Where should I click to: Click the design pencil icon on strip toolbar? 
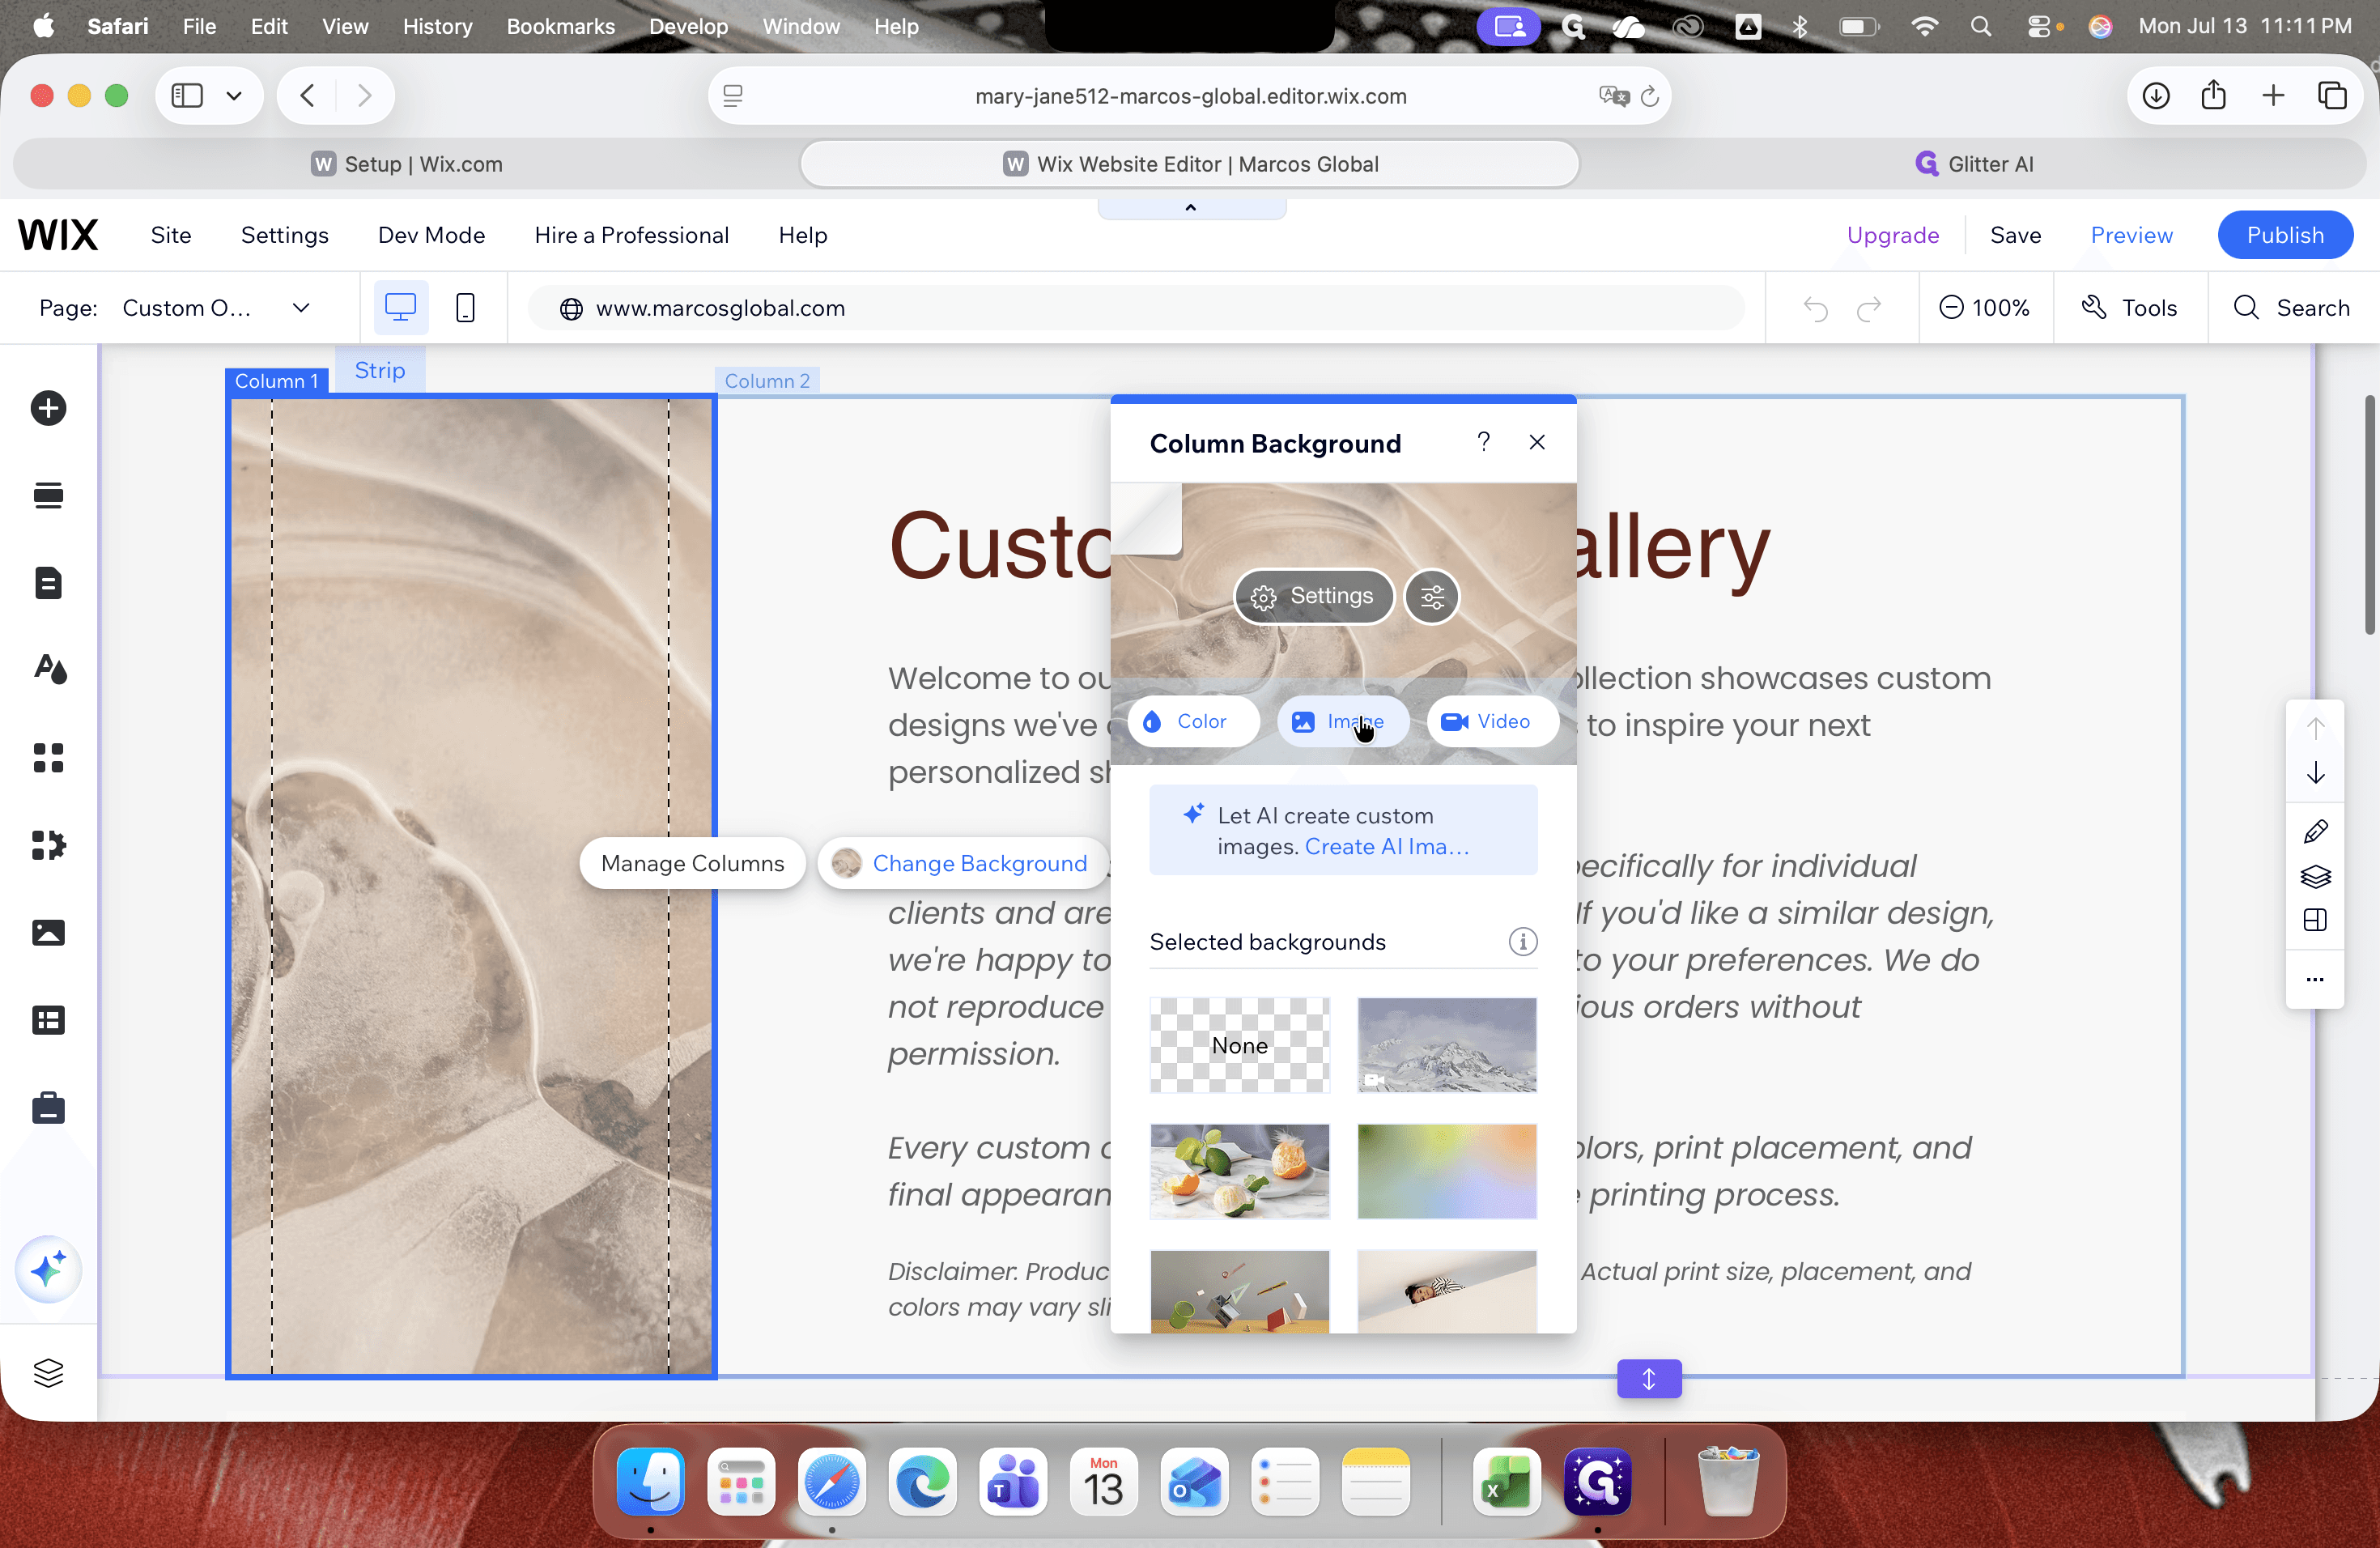pyautogui.click(x=2315, y=832)
